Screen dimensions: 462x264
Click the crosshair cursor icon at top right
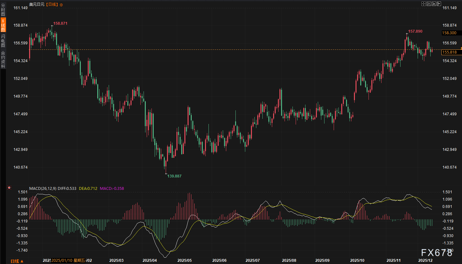[x=424, y=4]
